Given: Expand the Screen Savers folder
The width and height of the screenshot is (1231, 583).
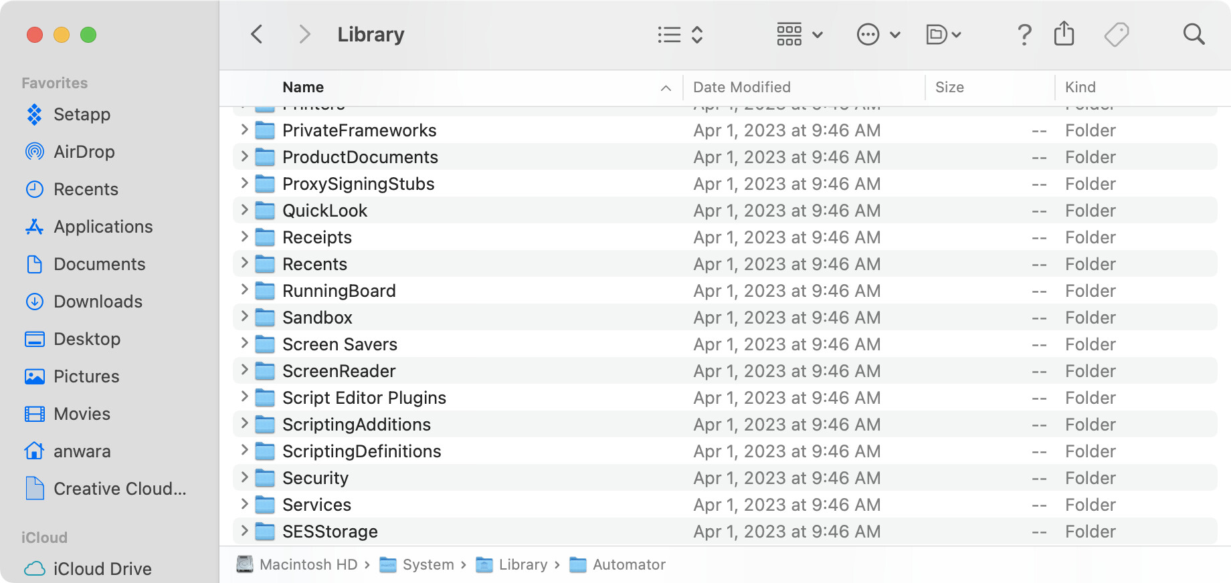Looking at the screenshot, I should (x=244, y=344).
